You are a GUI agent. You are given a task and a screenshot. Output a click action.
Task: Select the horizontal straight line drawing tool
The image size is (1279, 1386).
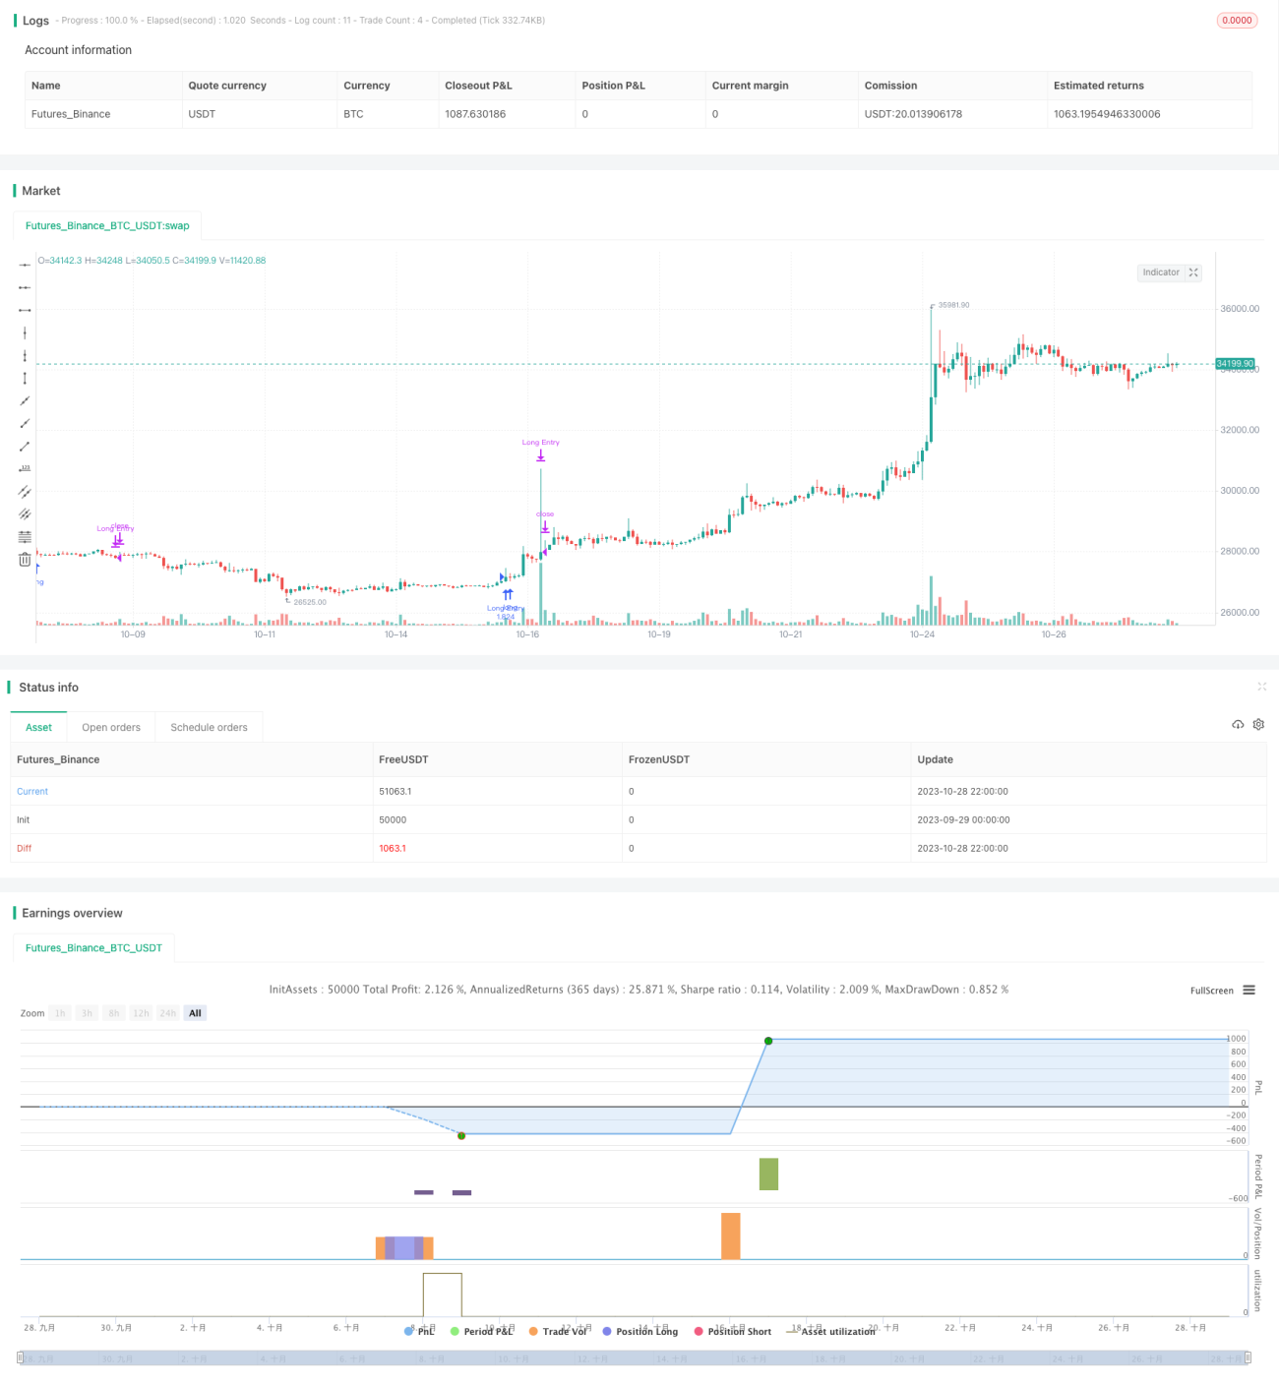tap(25, 266)
